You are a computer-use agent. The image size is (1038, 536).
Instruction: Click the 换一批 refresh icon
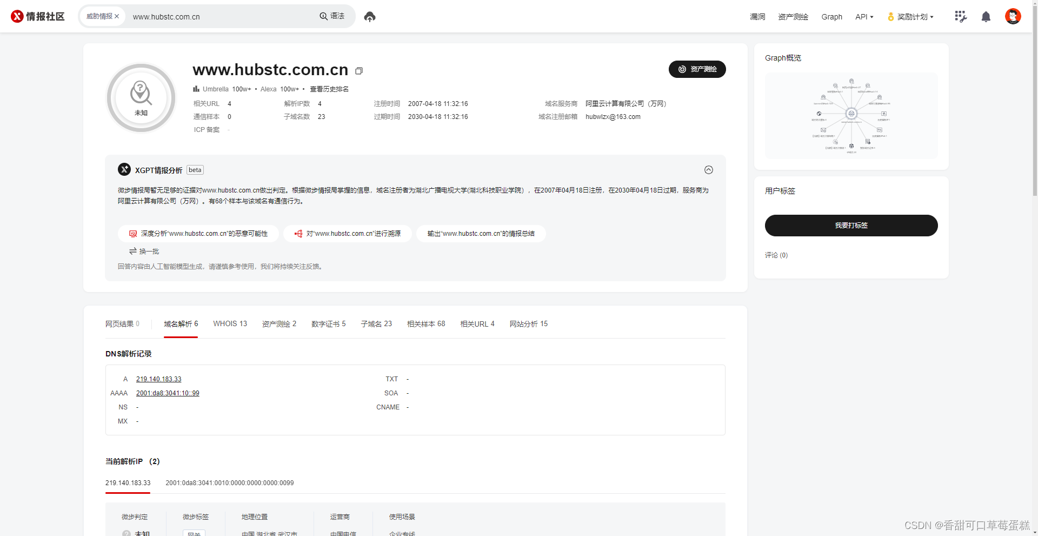(132, 251)
